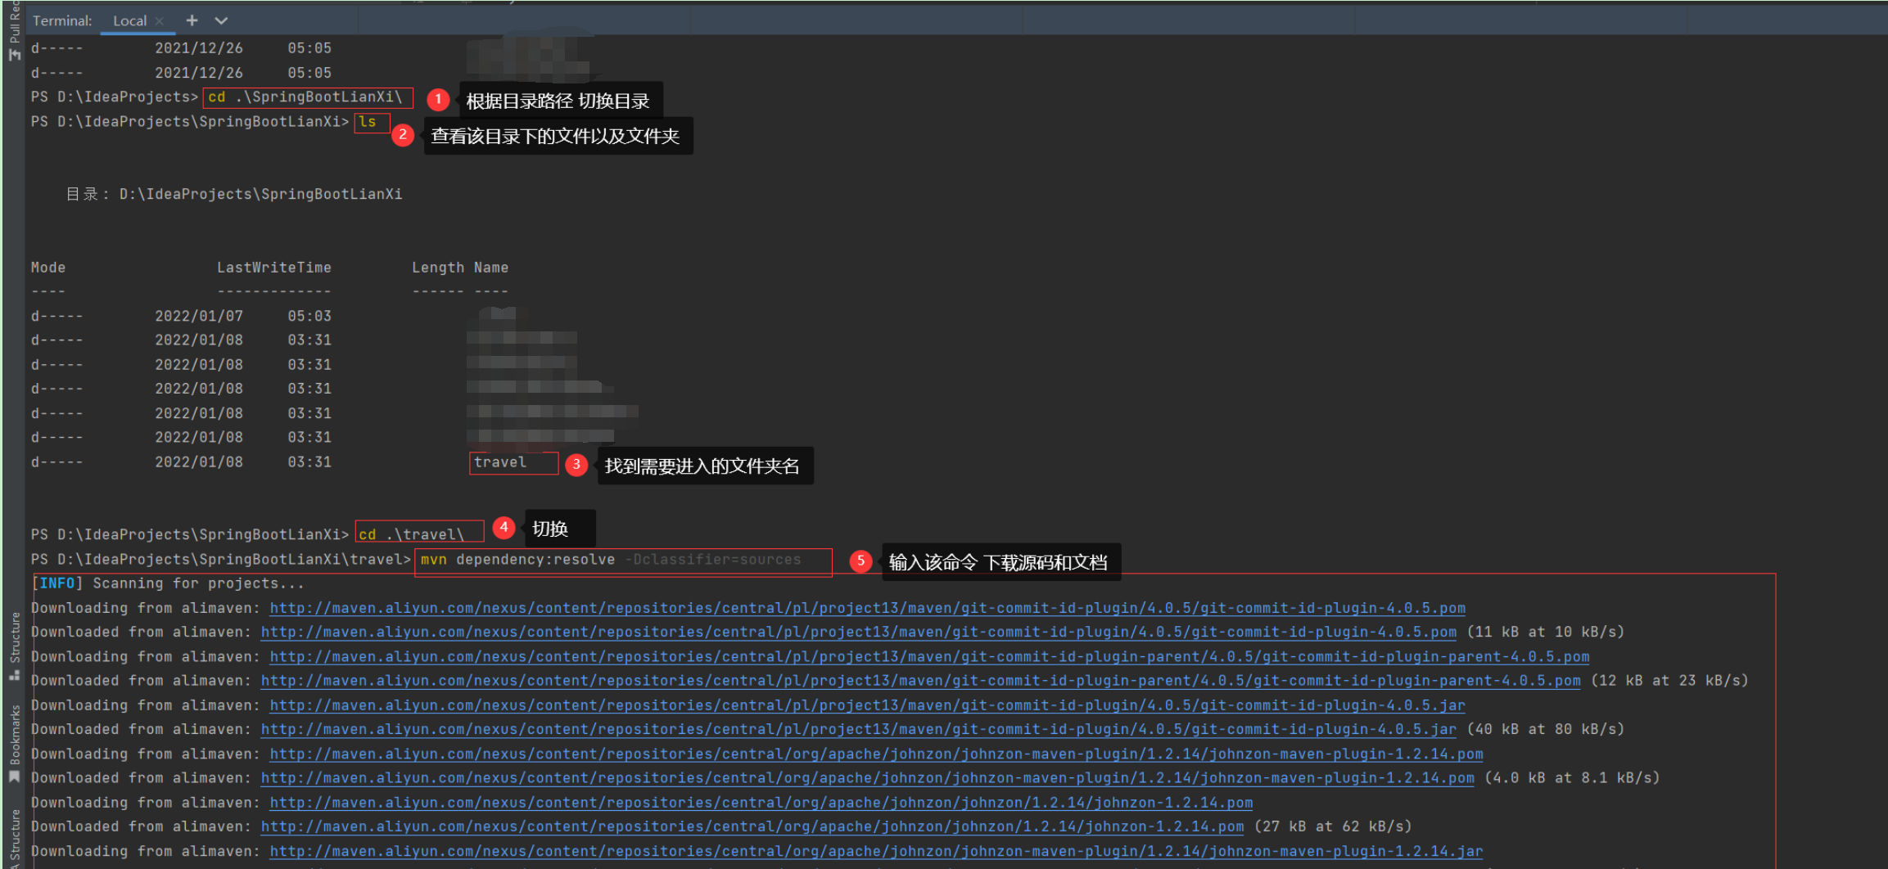
Task: Open Downloading link for johnzon-maven-plugin-1.2.14.pom
Action: [877, 754]
